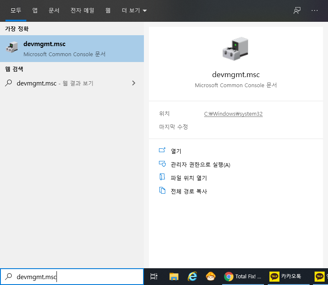Choose 파일 위치 열기
Image resolution: width=328 pixels, height=285 pixels.
[x=189, y=178]
